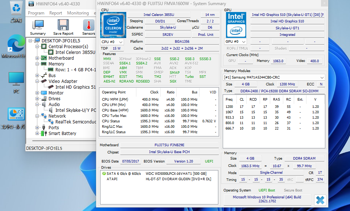Open the Monitoring menu

tap(78, 13)
